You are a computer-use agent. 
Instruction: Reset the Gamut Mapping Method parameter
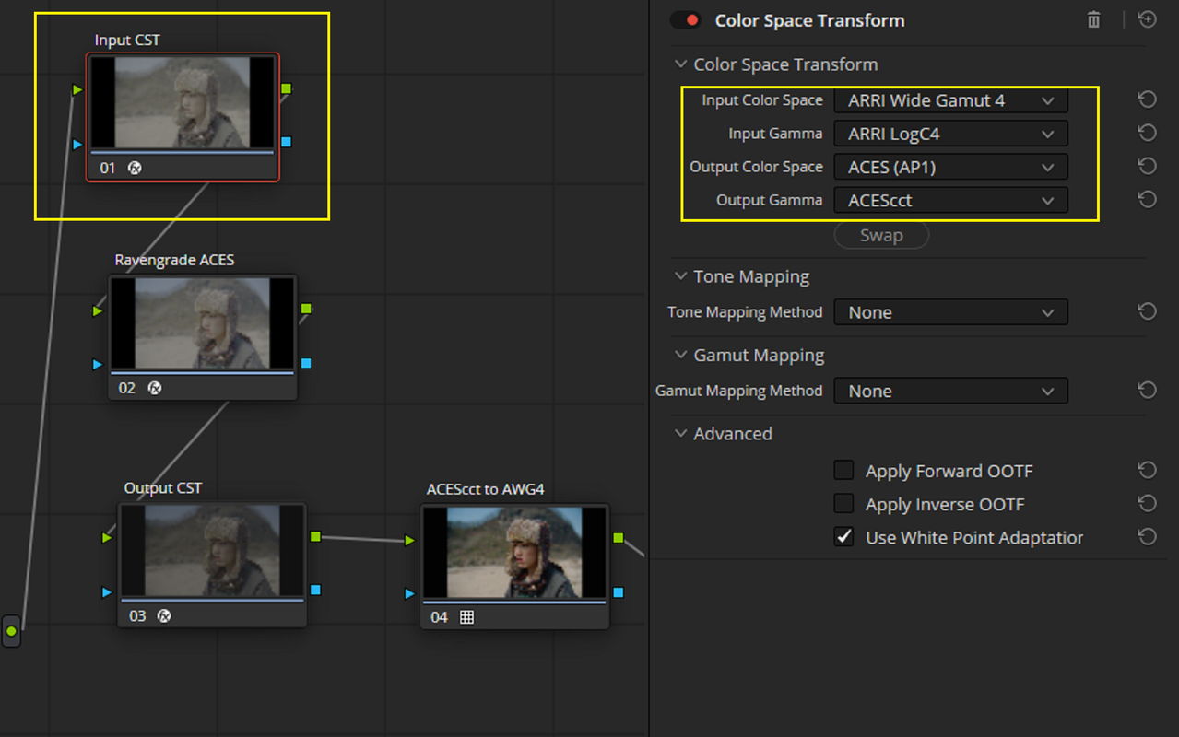(1147, 391)
